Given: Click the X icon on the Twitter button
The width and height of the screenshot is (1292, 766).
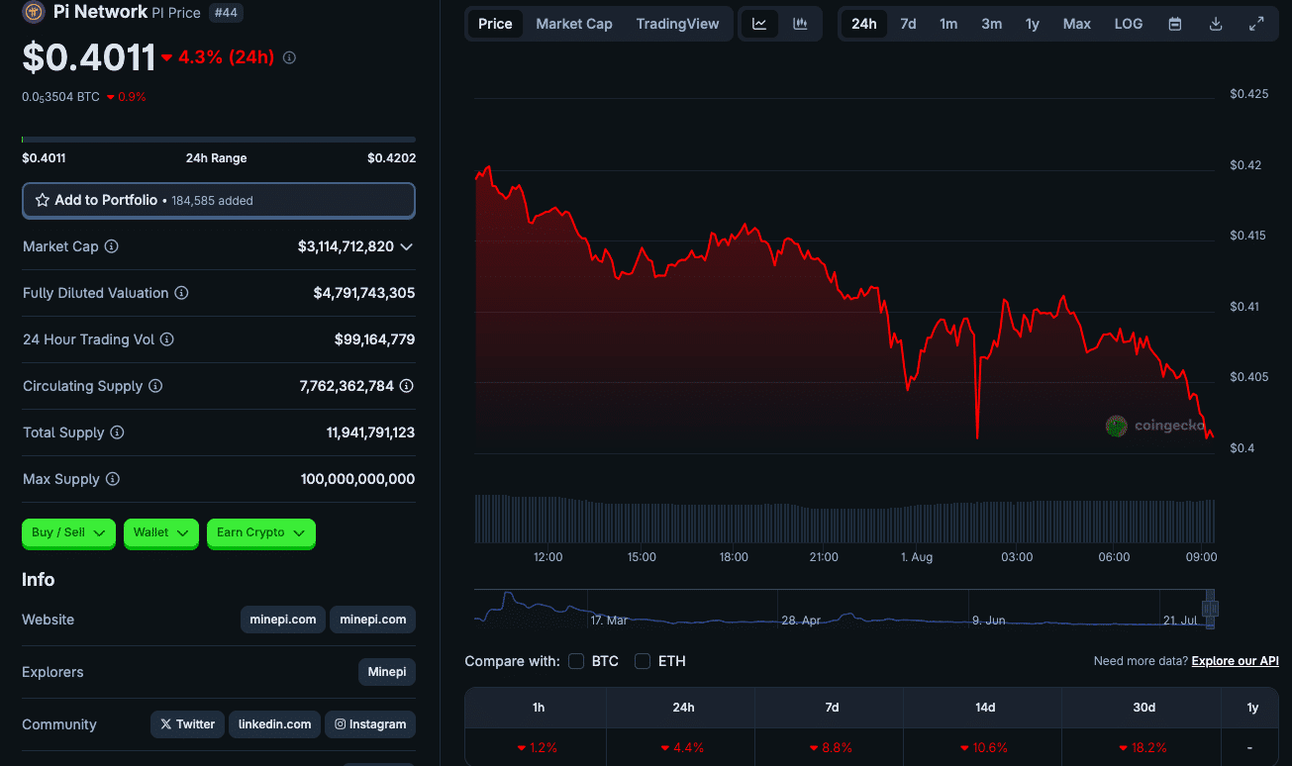Looking at the screenshot, I should tap(166, 724).
